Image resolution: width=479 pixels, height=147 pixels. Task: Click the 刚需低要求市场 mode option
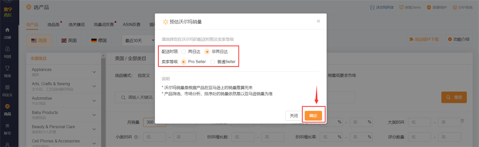pos(342,75)
